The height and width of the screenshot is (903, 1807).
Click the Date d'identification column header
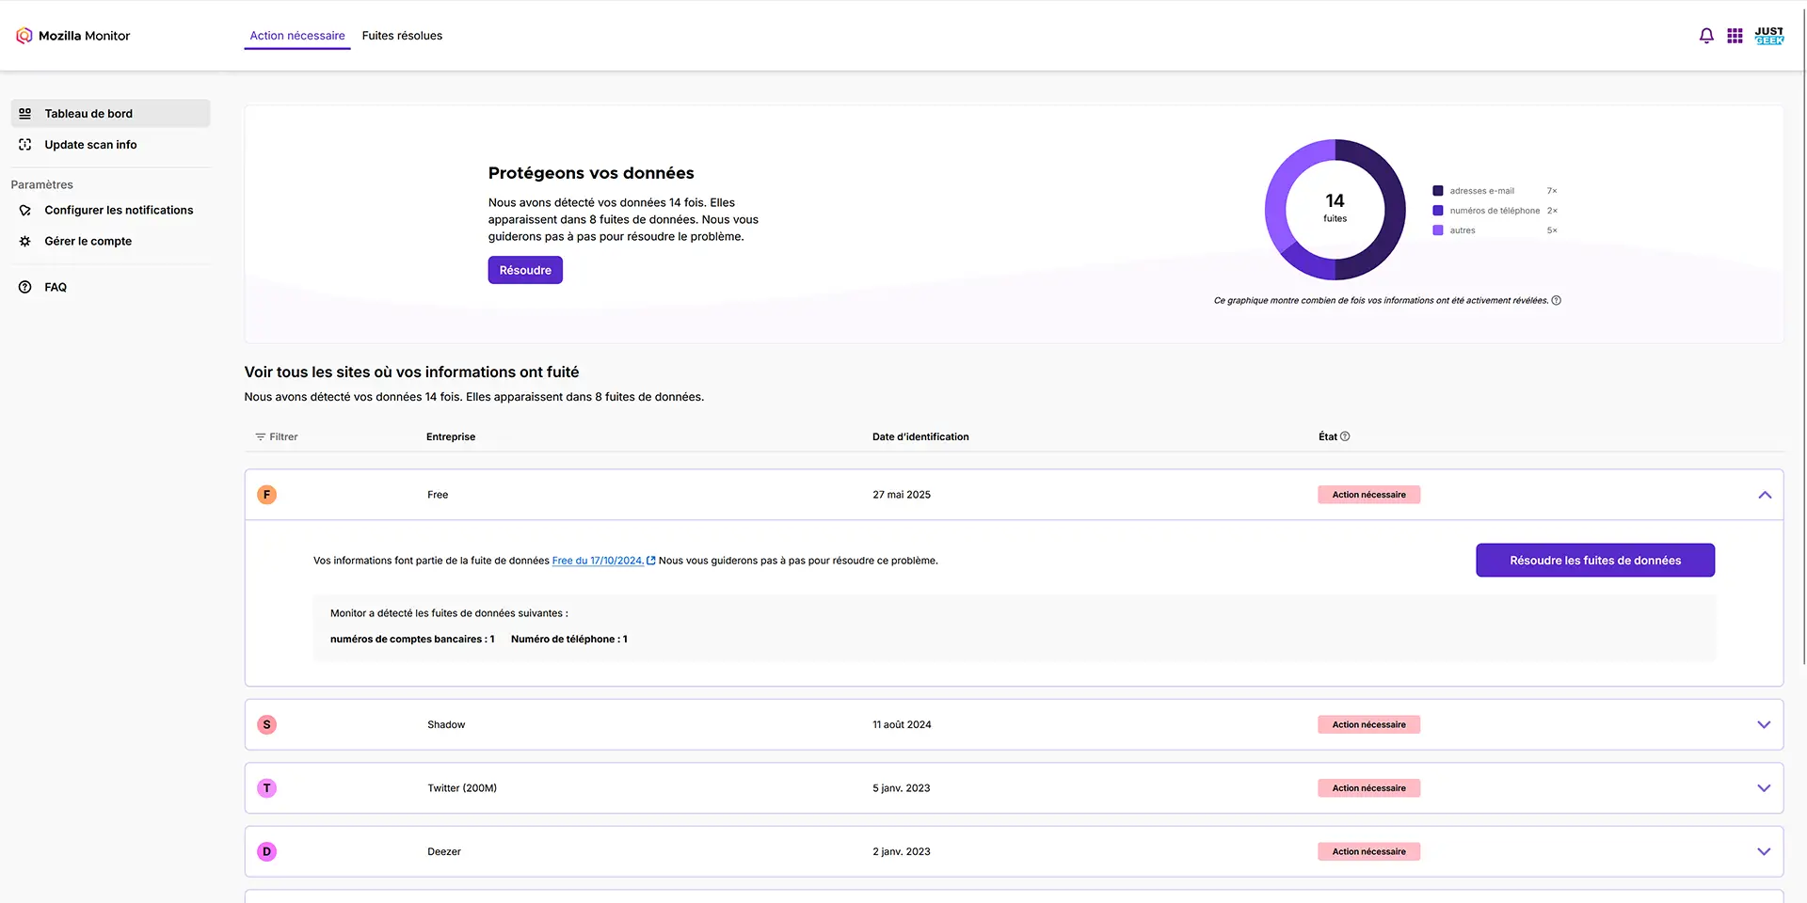[920, 437]
